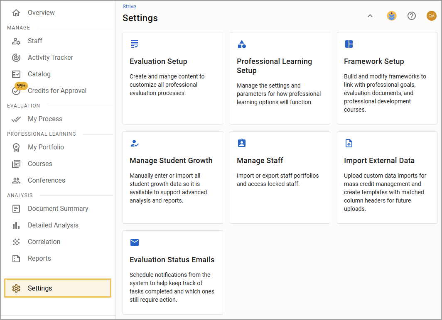This screenshot has height=320, width=442.
Task: Click the Manage Staff badge icon
Action: tap(242, 143)
